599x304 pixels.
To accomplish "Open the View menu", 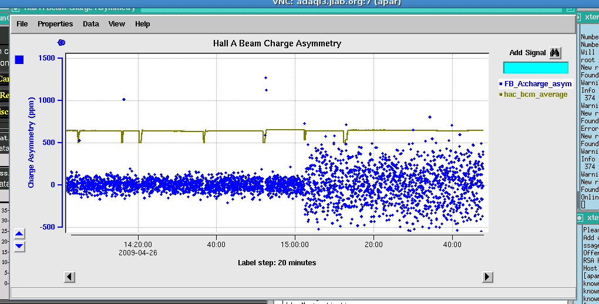I will tap(116, 24).
